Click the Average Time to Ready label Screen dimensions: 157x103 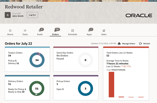click(x=117, y=61)
